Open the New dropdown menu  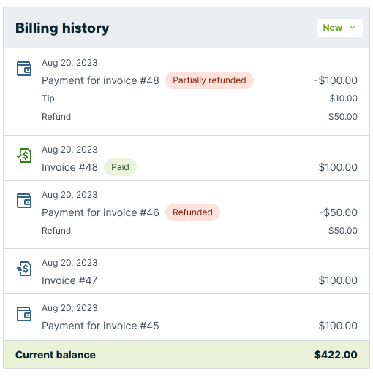(339, 28)
